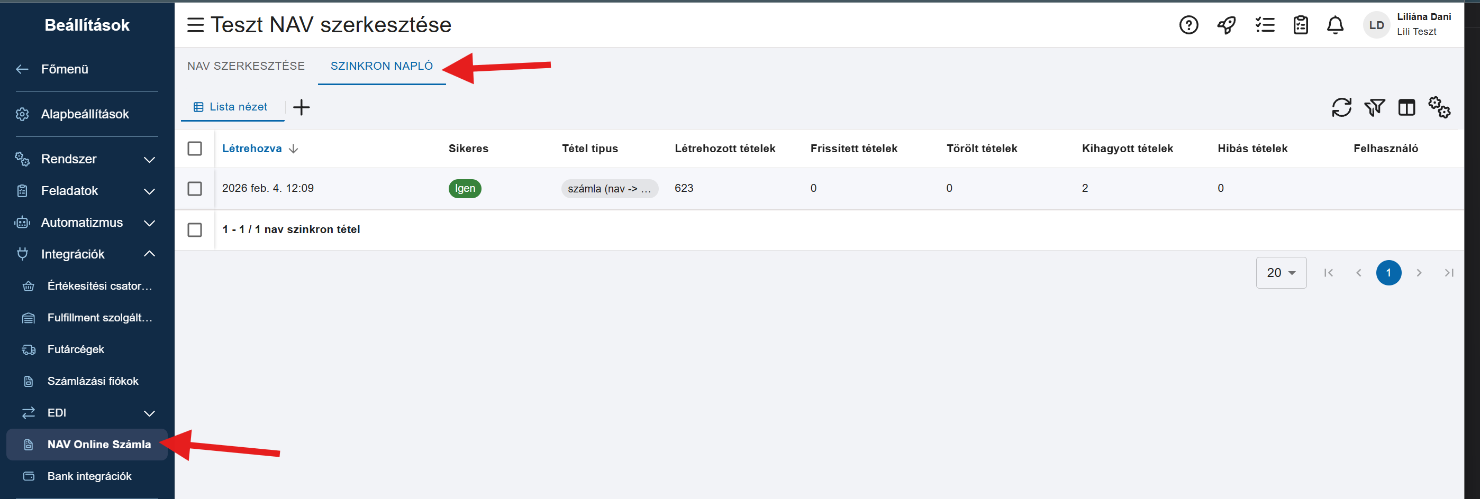Click the clipboard icon in header
Image resolution: width=1480 pixels, height=499 pixels.
(x=1300, y=25)
